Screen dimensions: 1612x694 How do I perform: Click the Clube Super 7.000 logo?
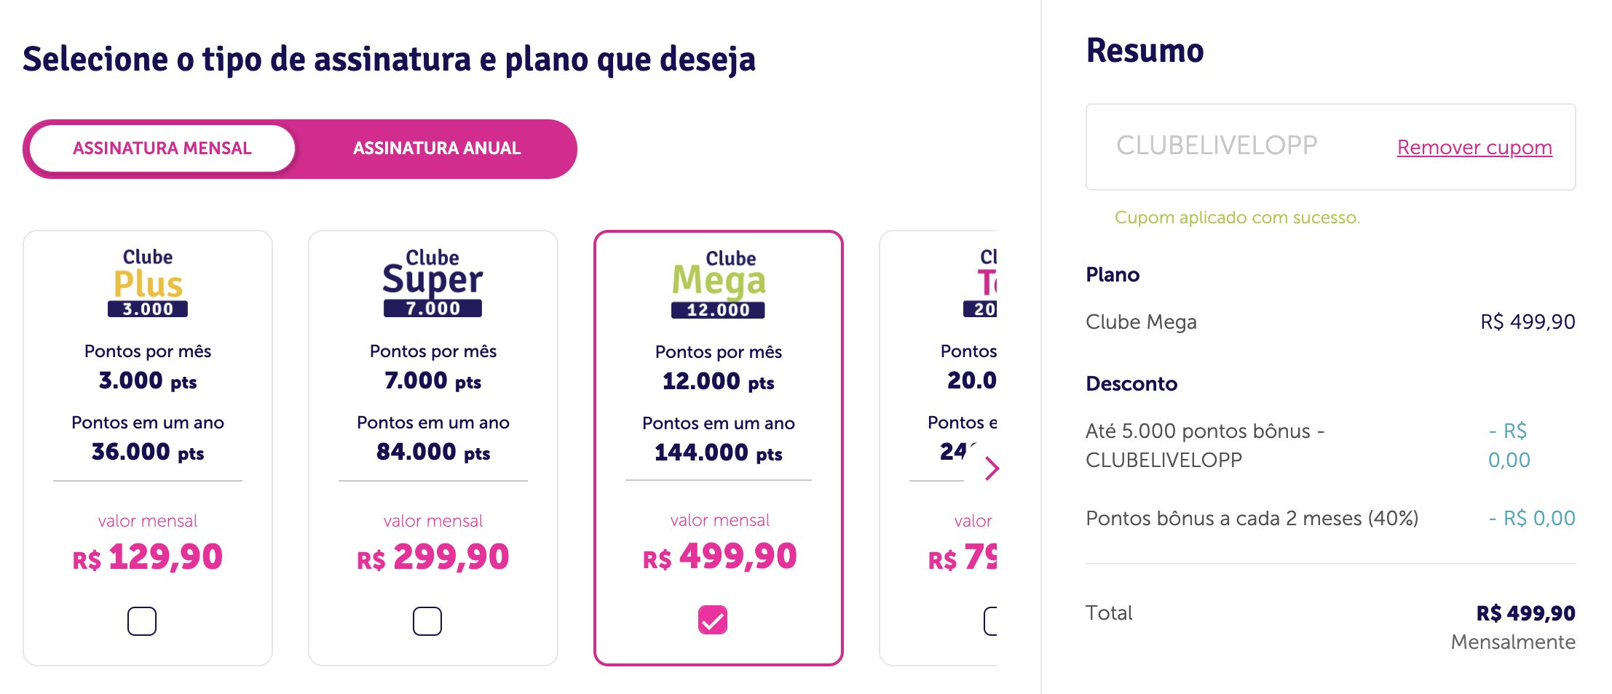[x=433, y=282]
